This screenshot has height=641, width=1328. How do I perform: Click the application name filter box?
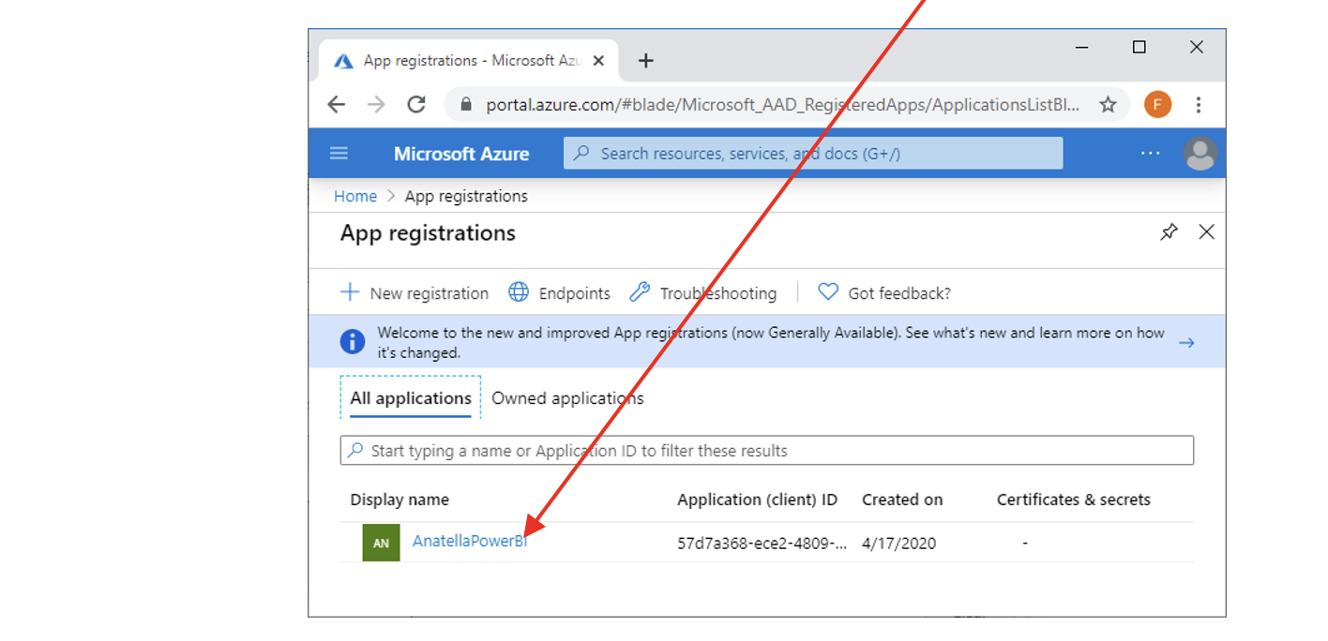[x=766, y=451]
